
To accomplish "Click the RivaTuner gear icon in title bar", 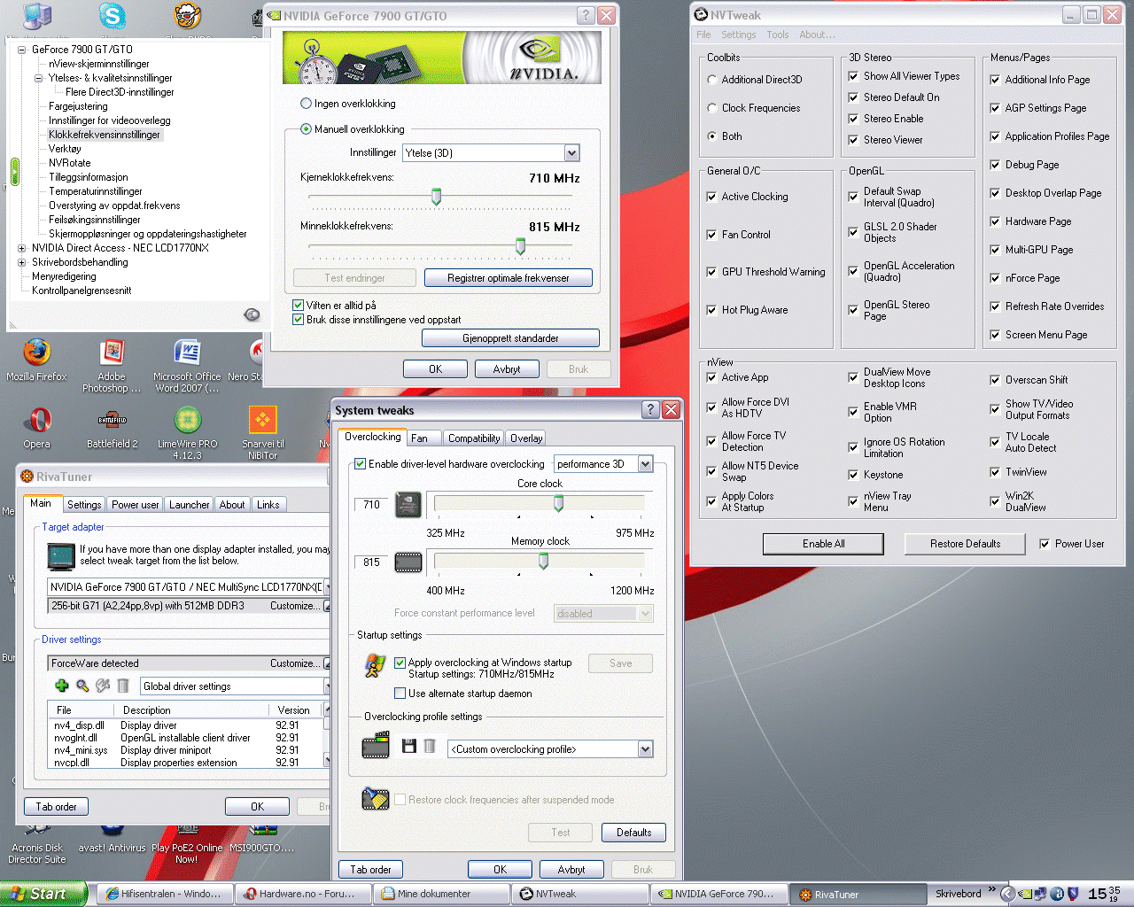I will [27, 477].
